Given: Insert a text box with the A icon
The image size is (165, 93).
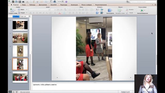Looking at the screenshot, I should (97, 10).
